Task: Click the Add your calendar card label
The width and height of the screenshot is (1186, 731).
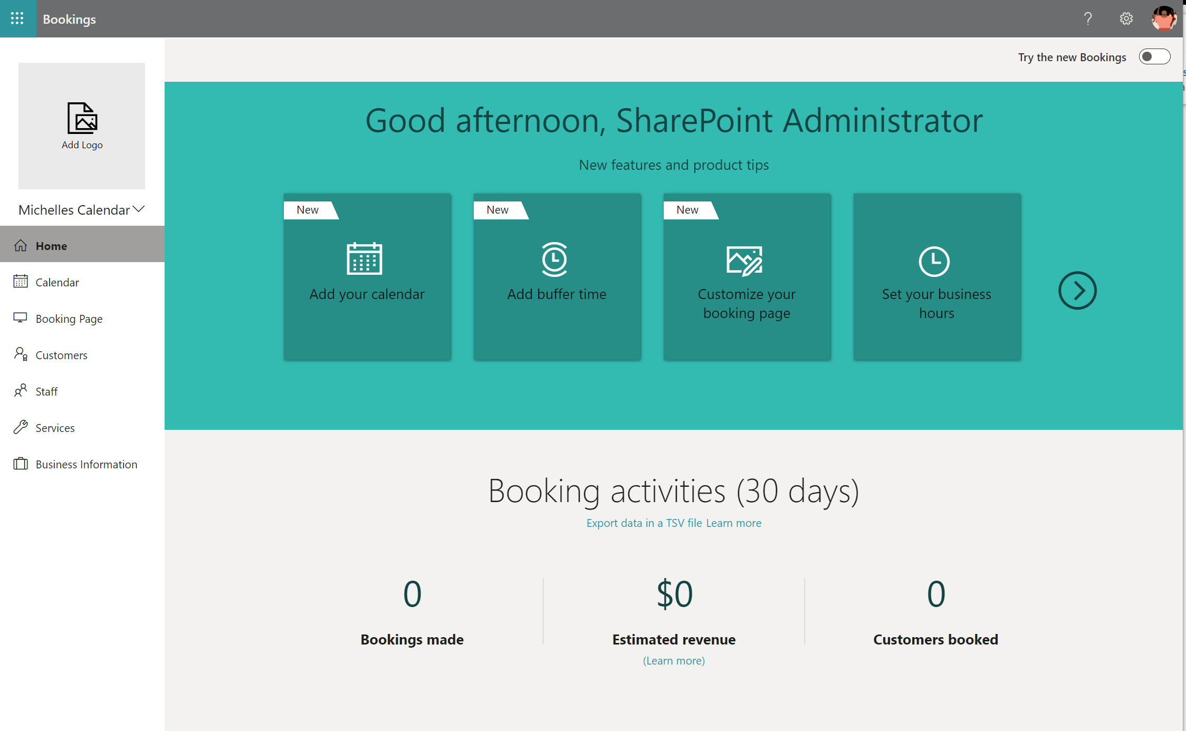Action: click(367, 294)
